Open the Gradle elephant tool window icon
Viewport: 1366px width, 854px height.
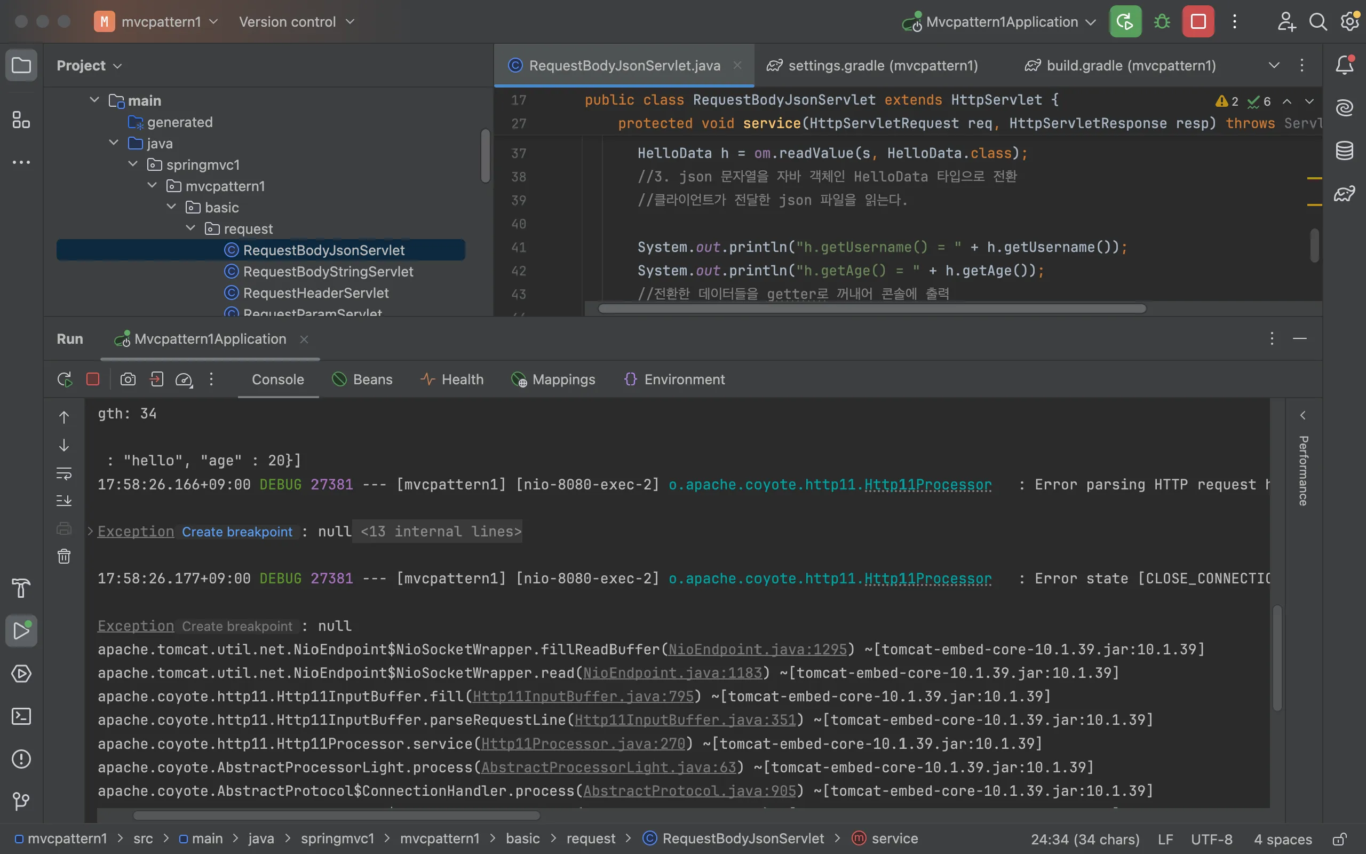pos(1345,194)
